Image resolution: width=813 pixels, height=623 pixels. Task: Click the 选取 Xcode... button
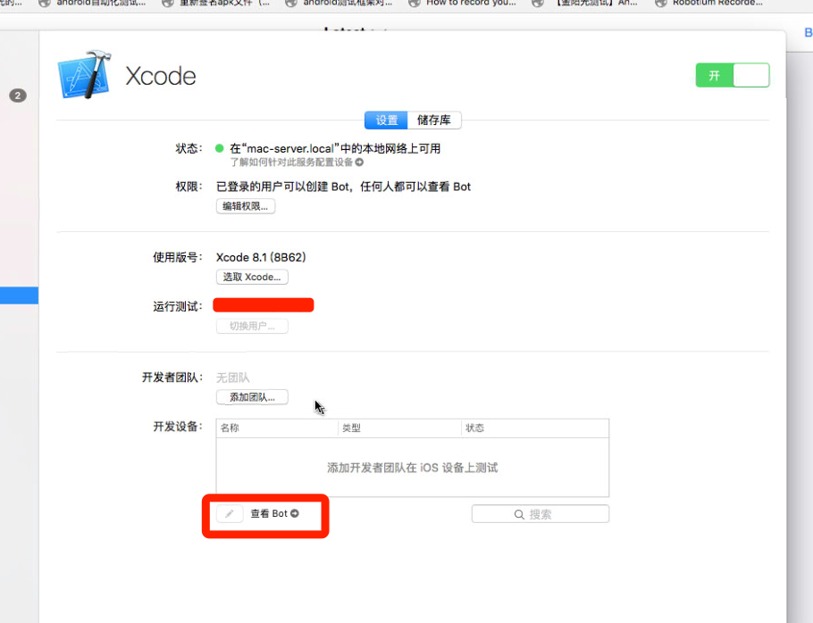252,277
